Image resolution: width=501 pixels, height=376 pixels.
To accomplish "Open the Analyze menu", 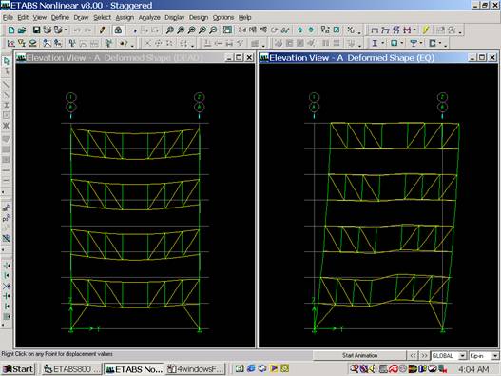I will coord(149,17).
